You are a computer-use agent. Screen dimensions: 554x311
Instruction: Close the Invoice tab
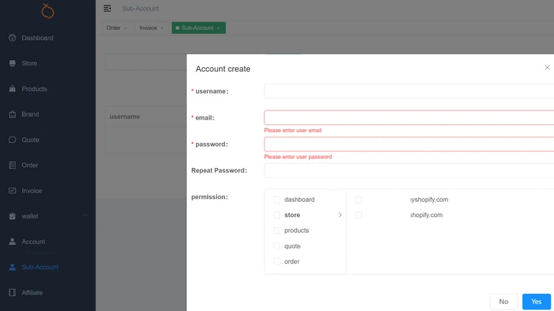tap(162, 28)
